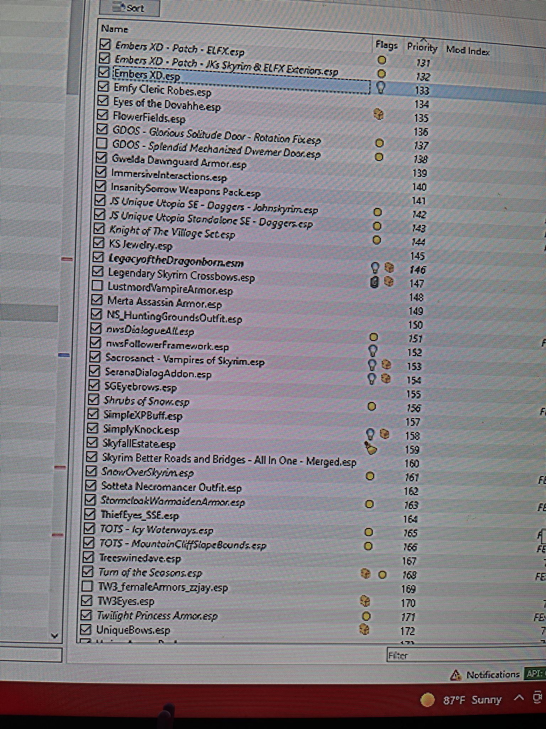This screenshot has height=729, width=546.
Task: Click the yellow flag on nwsDialogueAll.esp
Action: point(373,337)
